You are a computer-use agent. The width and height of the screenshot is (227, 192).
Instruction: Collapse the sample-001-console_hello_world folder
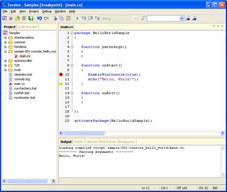pyautogui.click(x=5, y=52)
